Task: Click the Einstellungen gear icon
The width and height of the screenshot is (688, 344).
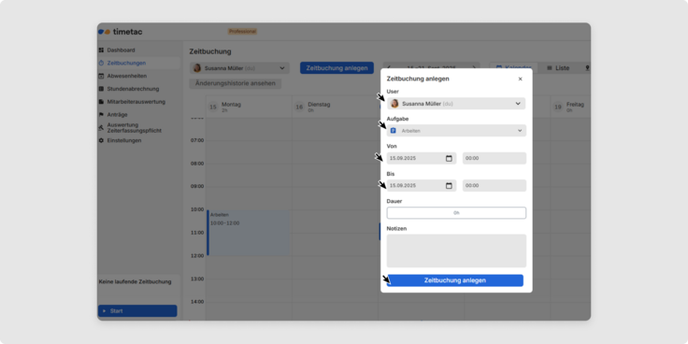Action: tap(101, 140)
